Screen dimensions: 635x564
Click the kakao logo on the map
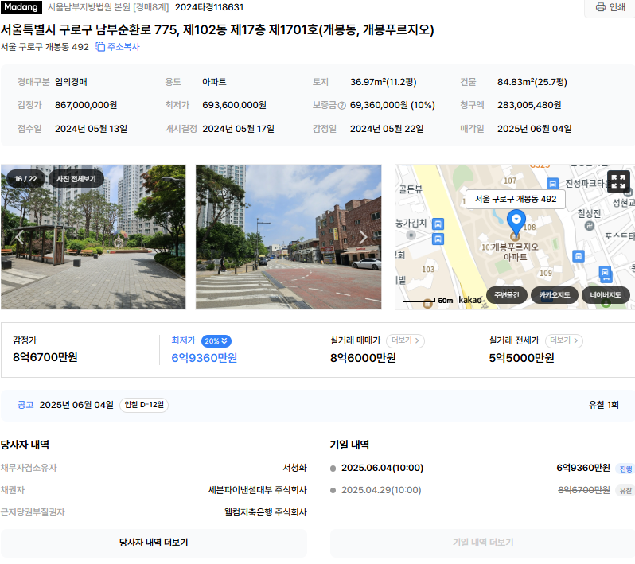tap(469, 300)
